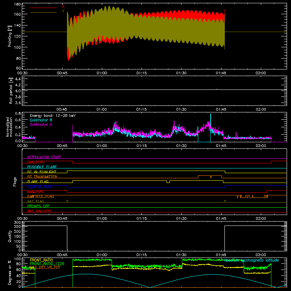Click the "180" tick on Pointing axis
The image size is (291, 291).
pos(17,4)
